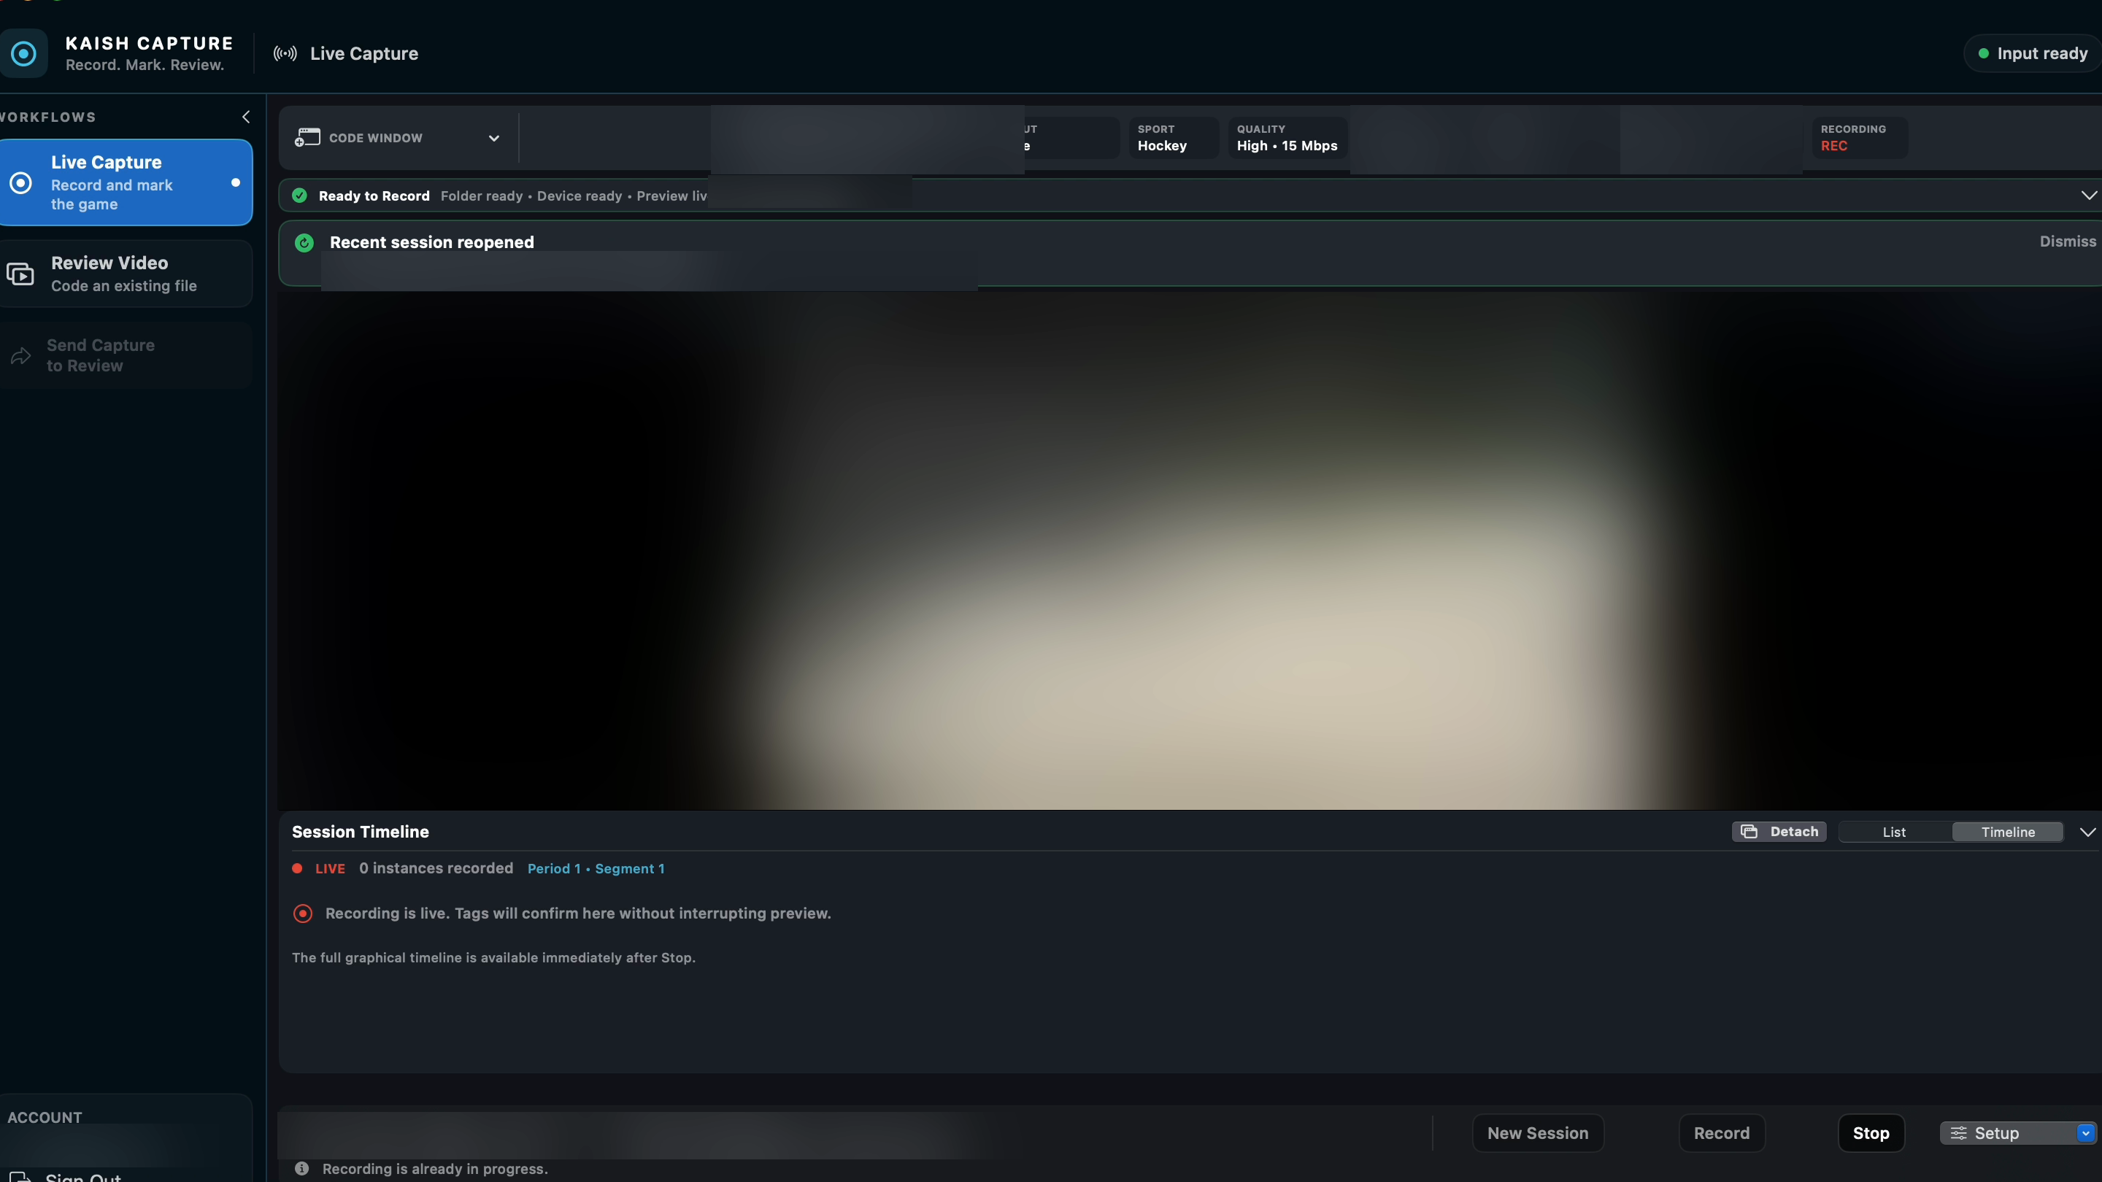Collapse the Workflows sidebar with the chevron

click(246, 117)
